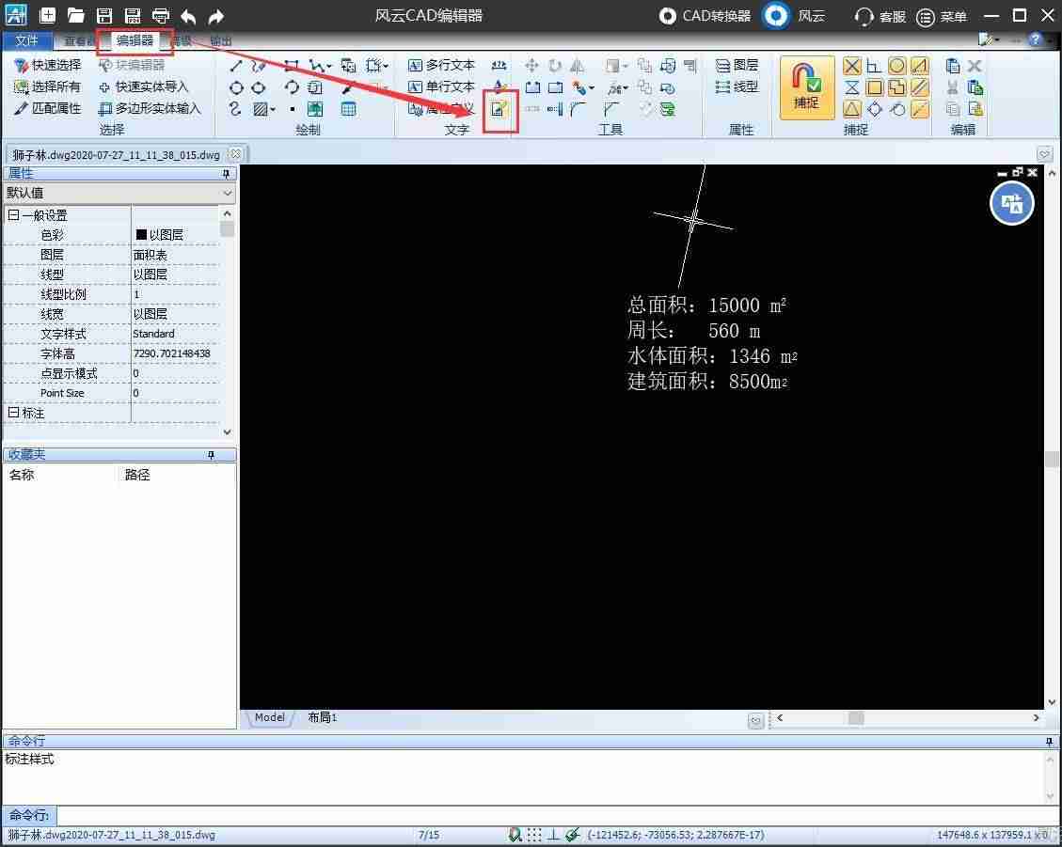
Task: Open the hatch tool dropdown arrow
Action: [x=273, y=109]
